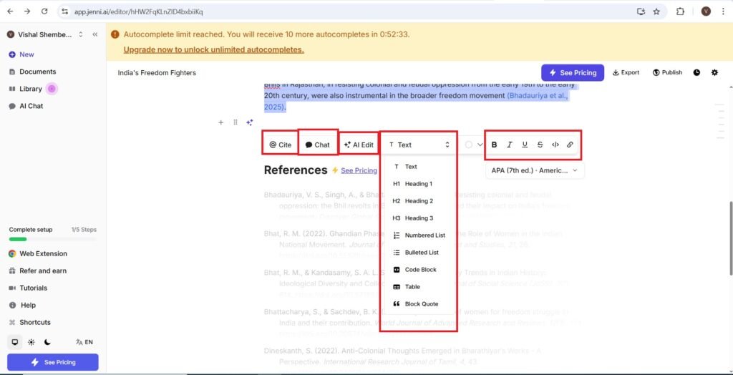Viewport: 733px width, 375px height.
Task: Switch to dark mode moon icon
Action: click(x=48, y=342)
